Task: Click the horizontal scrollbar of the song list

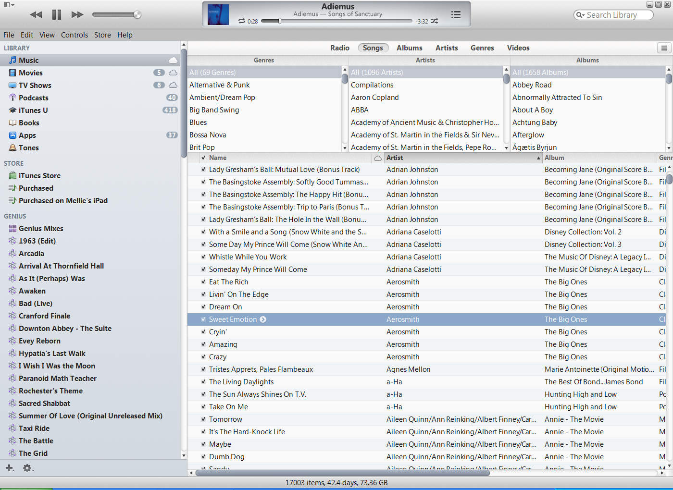Action: [342, 473]
